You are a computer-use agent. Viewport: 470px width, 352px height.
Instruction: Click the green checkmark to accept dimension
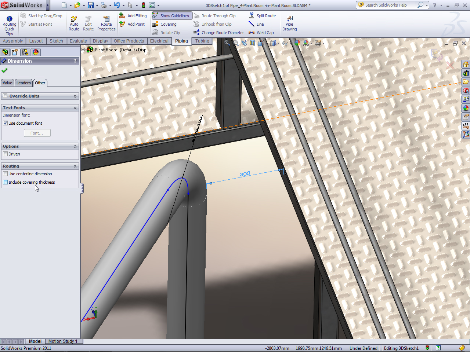pyautogui.click(x=4, y=70)
